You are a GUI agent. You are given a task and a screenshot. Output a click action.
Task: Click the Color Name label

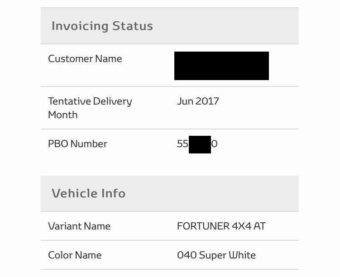(x=75, y=255)
